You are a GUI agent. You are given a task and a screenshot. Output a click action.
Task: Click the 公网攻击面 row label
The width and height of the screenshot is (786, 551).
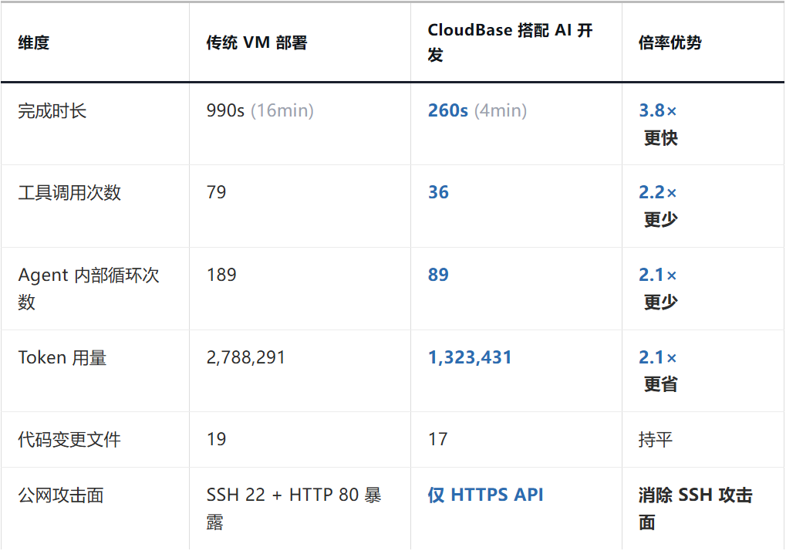(61, 495)
